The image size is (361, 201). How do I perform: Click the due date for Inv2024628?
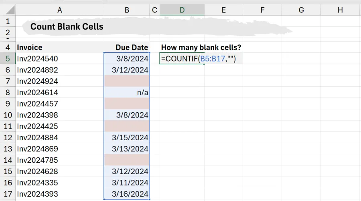click(127, 171)
